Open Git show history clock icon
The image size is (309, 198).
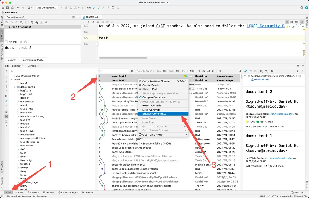(x=113, y=8)
